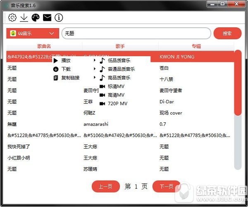The height and width of the screenshot is (207, 248).
Task: Click the QQ音乐 logo icon
Action: [x=13, y=33]
